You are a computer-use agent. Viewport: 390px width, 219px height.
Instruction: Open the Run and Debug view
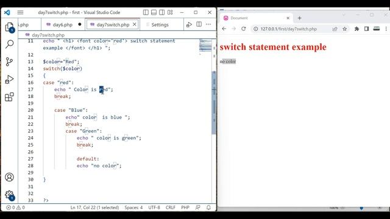(10, 80)
